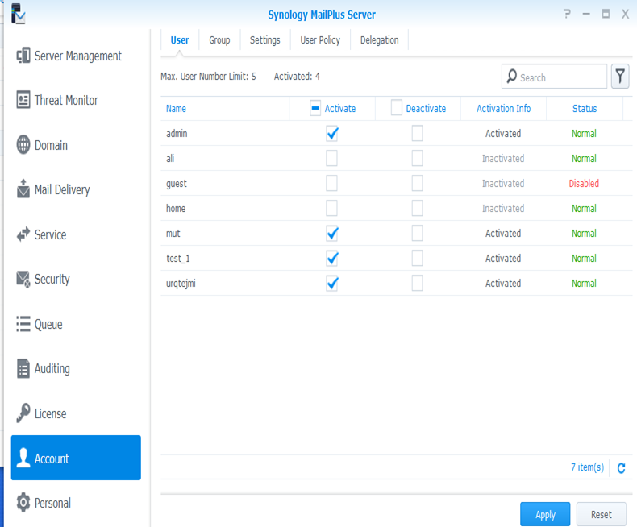This screenshot has width=637, height=527.
Task: Click the Apply button
Action: point(545,514)
